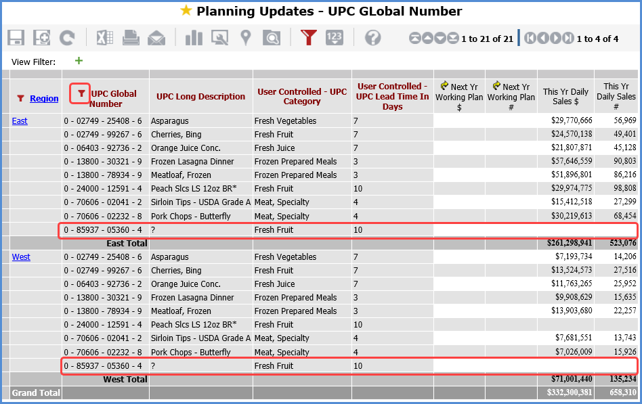Click the West region link
This screenshot has width=642, height=404.
pos(21,257)
